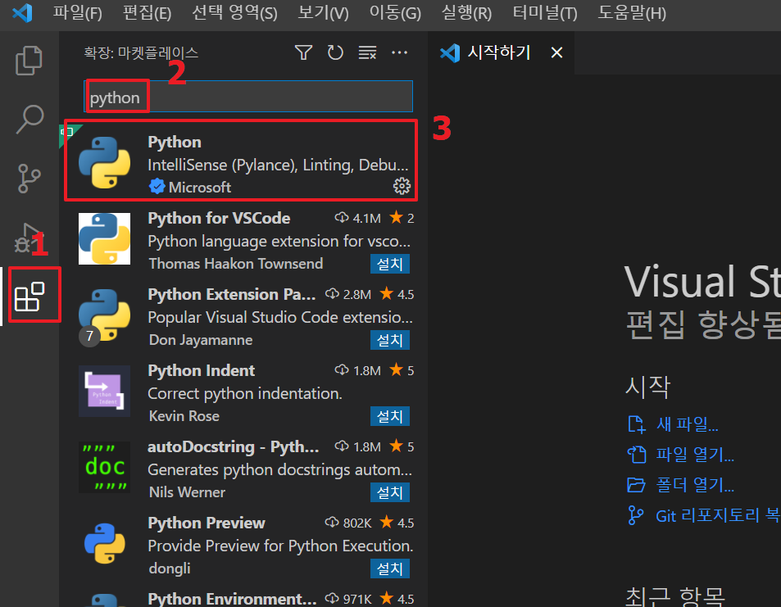The height and width of the screenshot is (607, 781).
Task: Select the autoDocstring - Pyth... title
Action: point(233,446)
